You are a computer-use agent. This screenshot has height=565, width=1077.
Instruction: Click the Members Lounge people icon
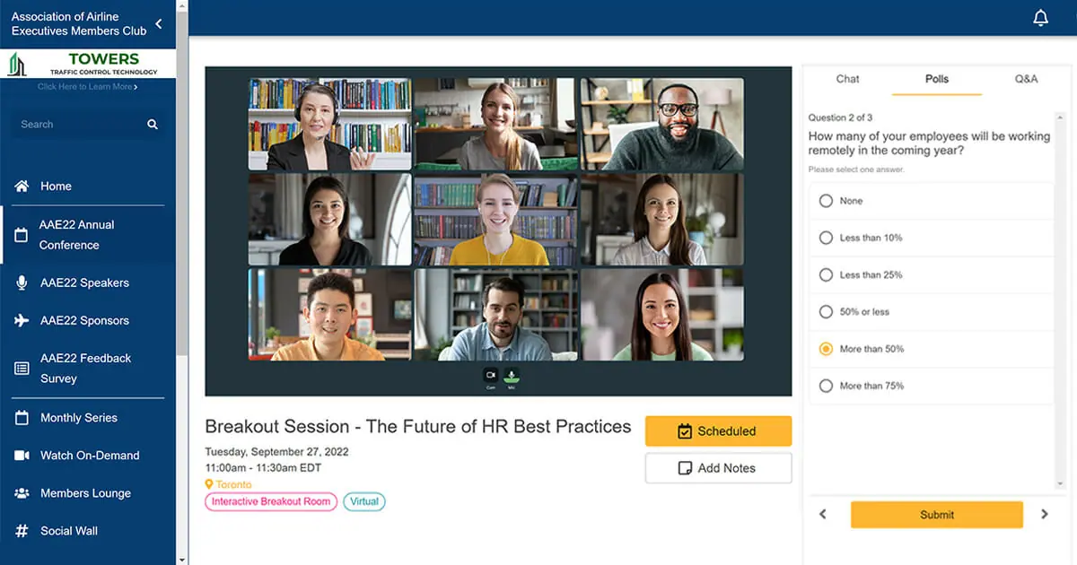[22, 493]
